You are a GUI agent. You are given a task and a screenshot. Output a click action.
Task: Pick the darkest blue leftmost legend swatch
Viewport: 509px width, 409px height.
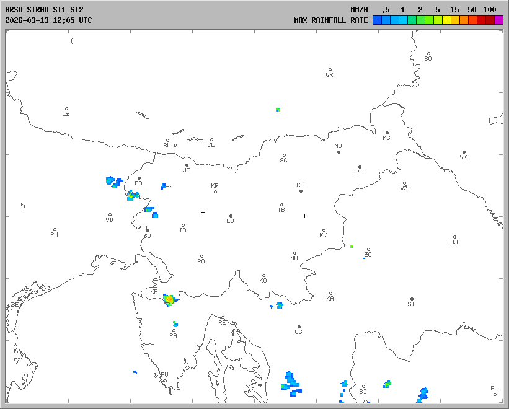click(377, 20)
